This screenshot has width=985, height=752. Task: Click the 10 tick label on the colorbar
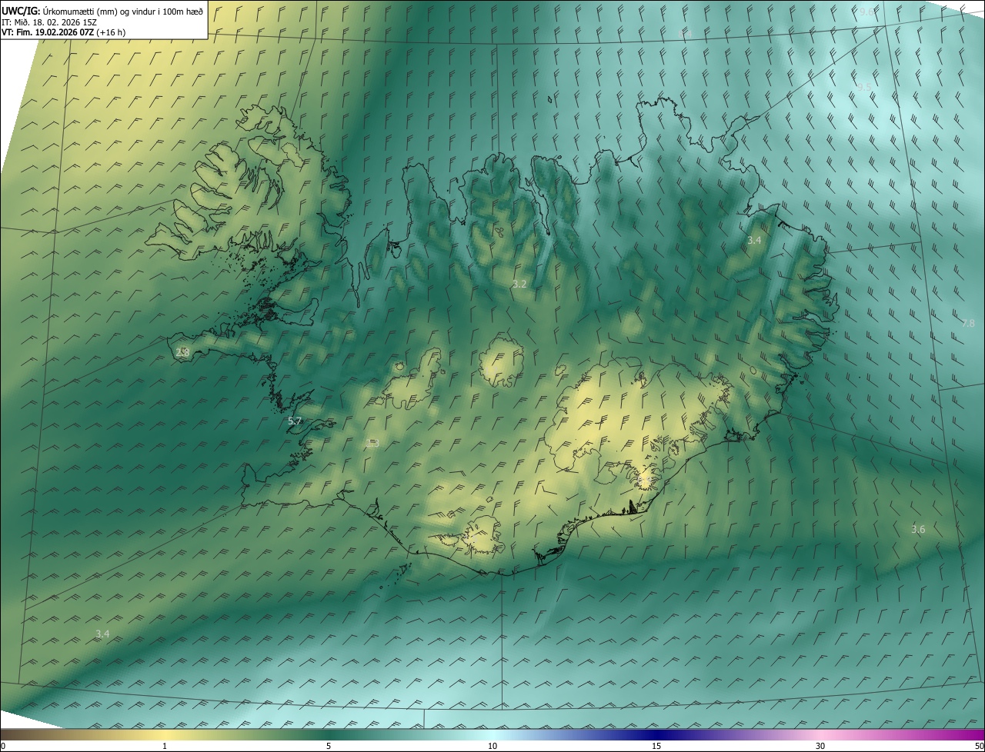[x=492, y=746]
